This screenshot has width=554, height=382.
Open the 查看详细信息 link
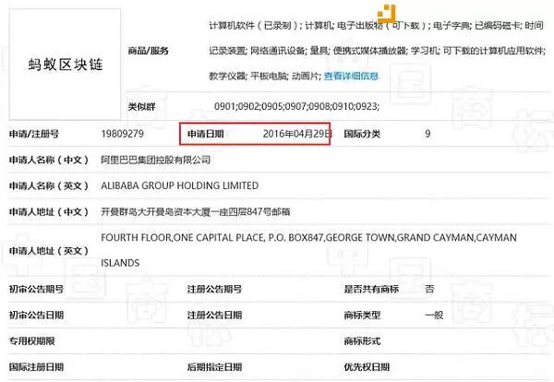(x=351, y=76)
